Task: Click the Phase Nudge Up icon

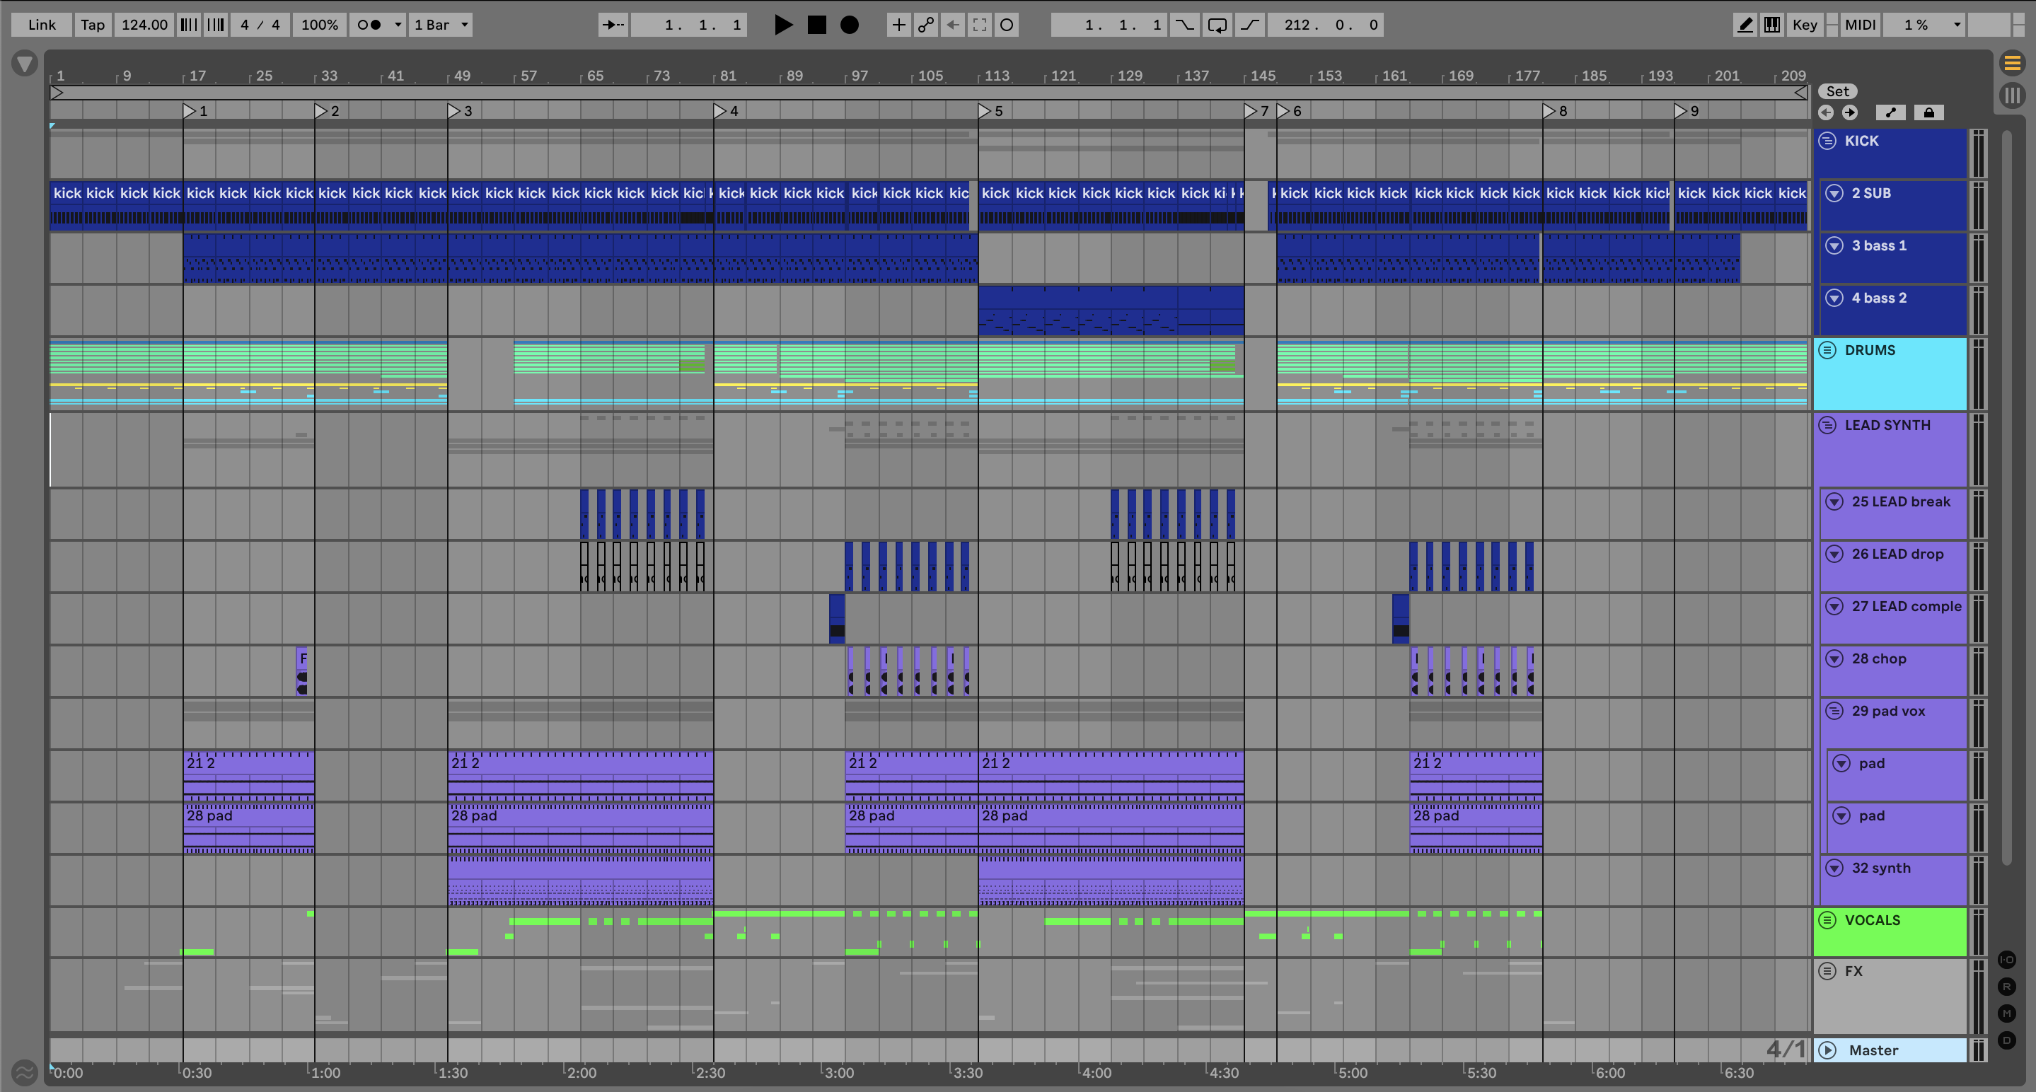Action: pyautogui.click(x=215, y=25)
